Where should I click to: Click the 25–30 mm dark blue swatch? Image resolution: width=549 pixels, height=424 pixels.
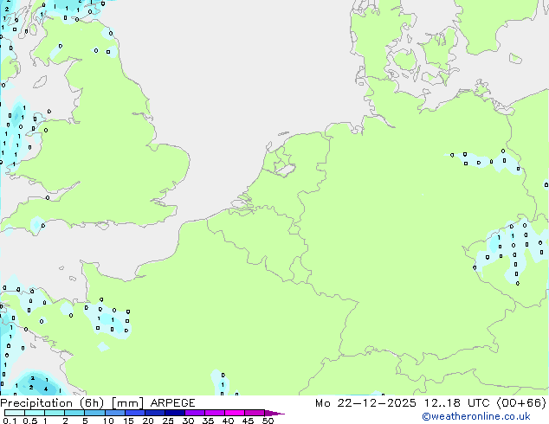click(175, 413)
